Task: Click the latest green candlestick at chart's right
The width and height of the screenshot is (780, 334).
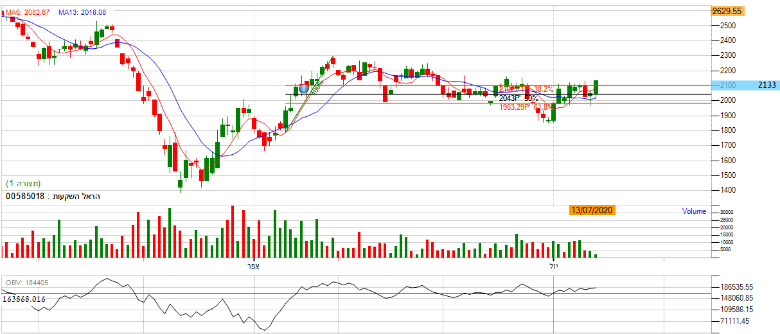Action: [596, 87]
